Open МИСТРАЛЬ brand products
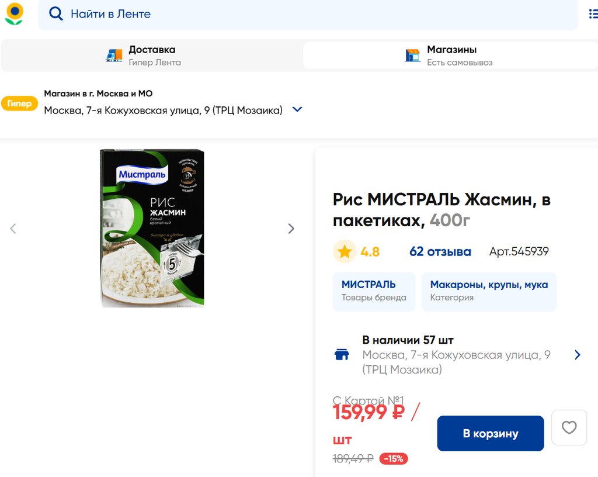This screenshot has height=477, width=598. pyautogui.click(x=374, y=291)
